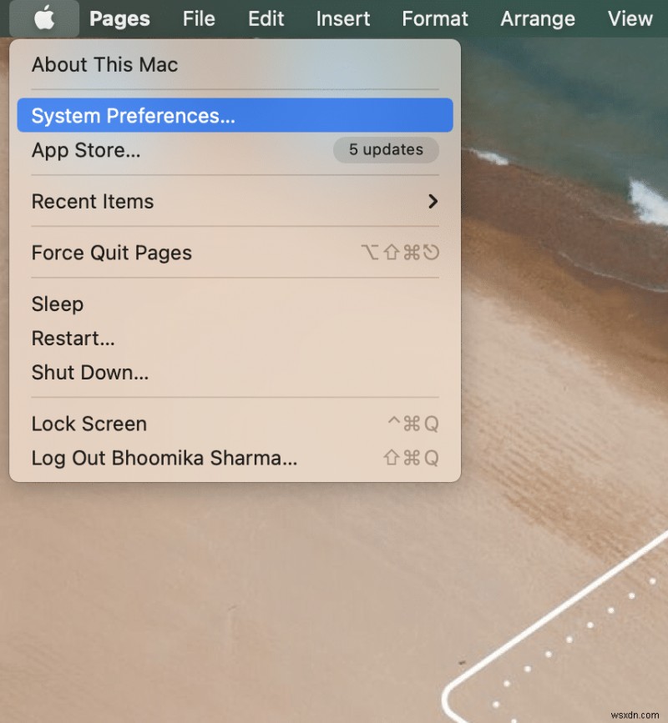Choose Restart from the Apple menu
The width and height of the screenshot is (668, 723).
73,339
